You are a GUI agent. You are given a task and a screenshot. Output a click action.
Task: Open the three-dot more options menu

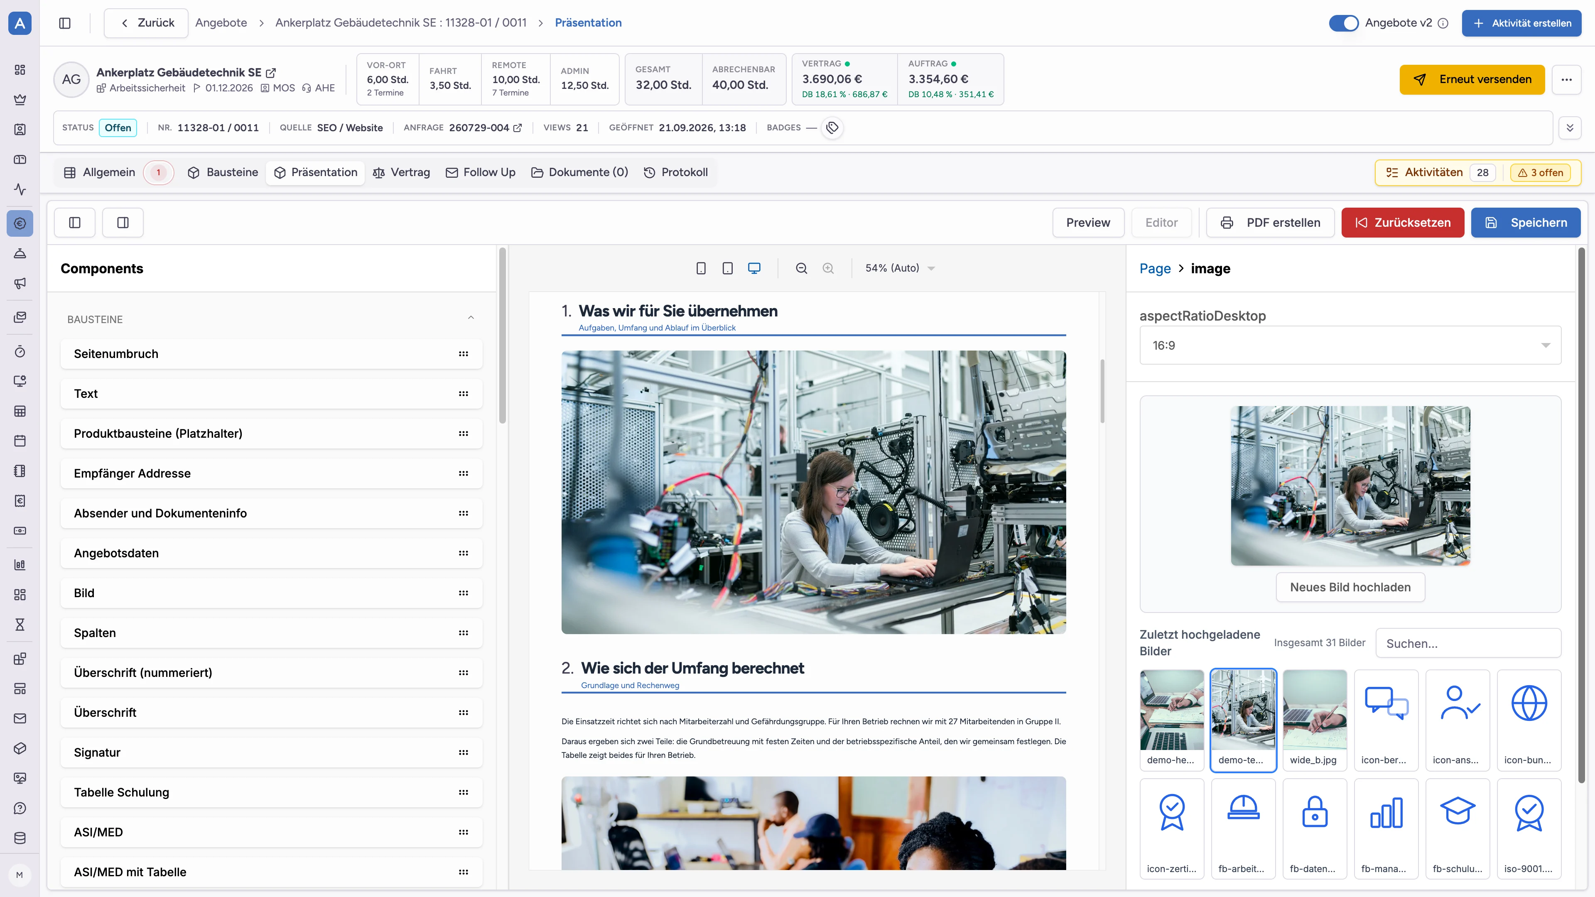1566,80
